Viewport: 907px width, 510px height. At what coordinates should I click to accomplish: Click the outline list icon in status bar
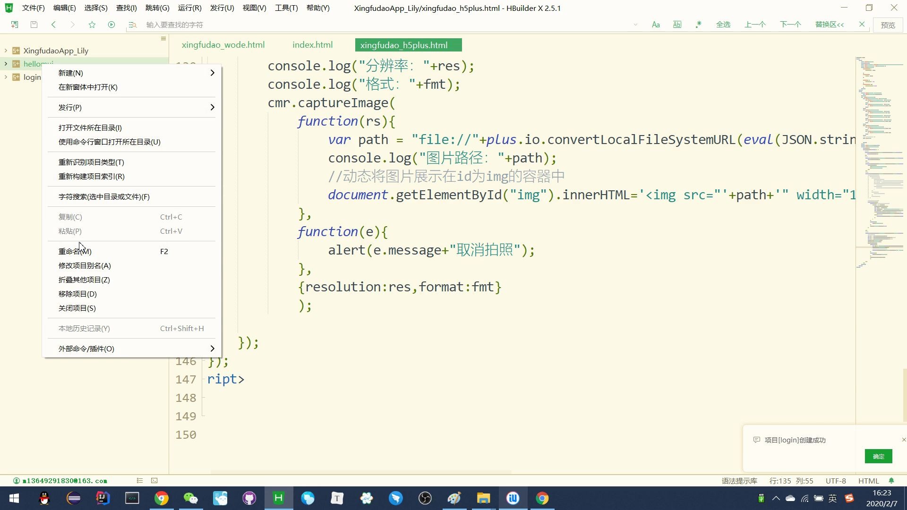pyautogui.click(x=140, y=481)
